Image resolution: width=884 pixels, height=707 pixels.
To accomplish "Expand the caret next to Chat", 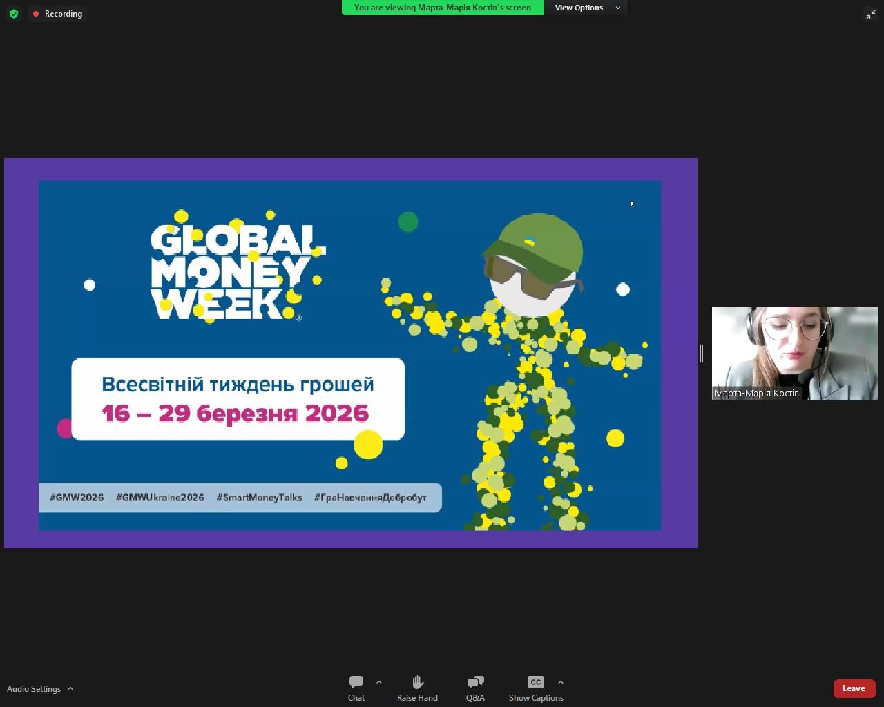I will pos(379,682).
